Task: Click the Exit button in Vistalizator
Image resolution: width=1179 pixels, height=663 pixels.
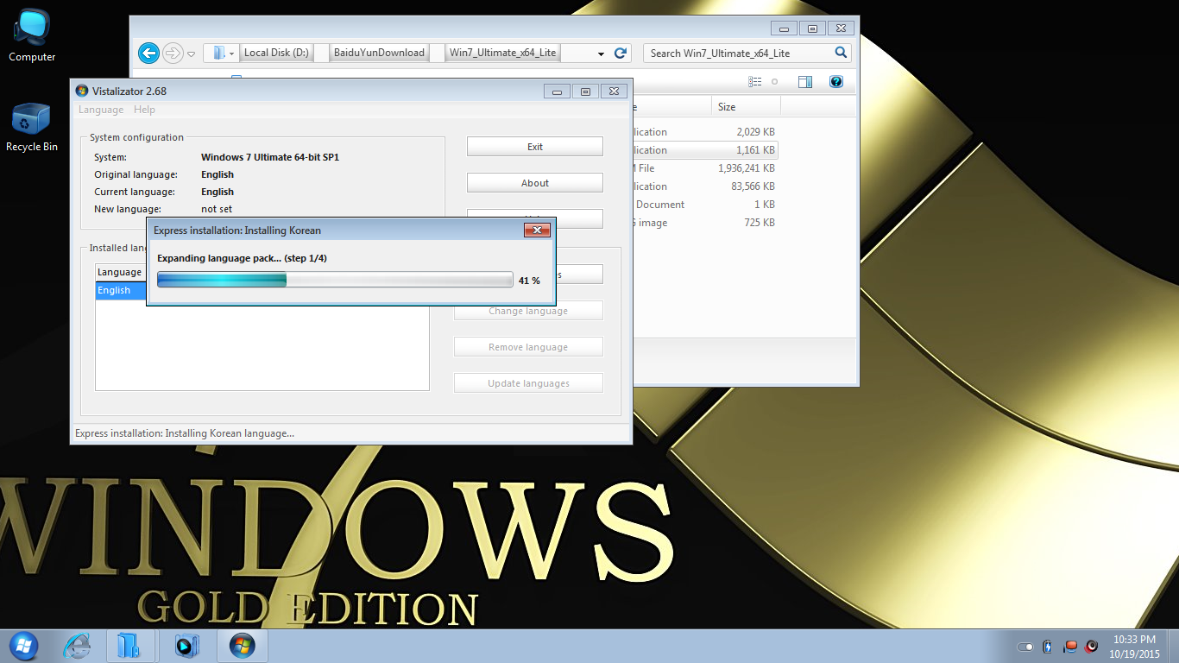Action: [535, 147]
